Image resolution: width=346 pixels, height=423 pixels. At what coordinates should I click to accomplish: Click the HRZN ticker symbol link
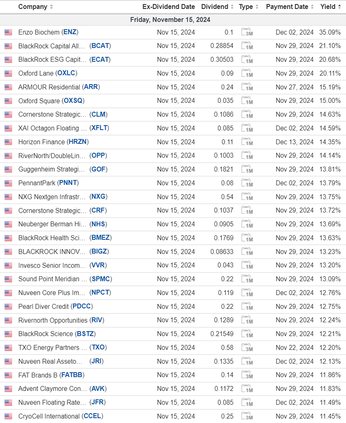[x=78, y=142]
